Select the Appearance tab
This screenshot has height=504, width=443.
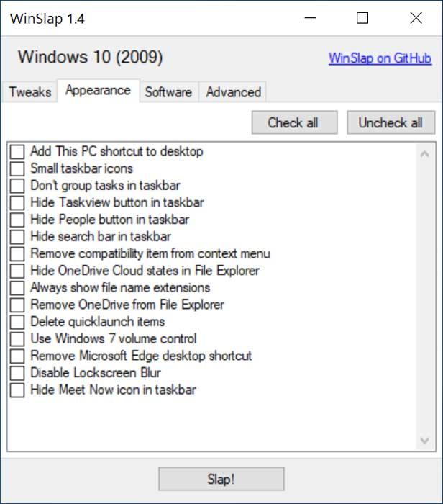99,91
